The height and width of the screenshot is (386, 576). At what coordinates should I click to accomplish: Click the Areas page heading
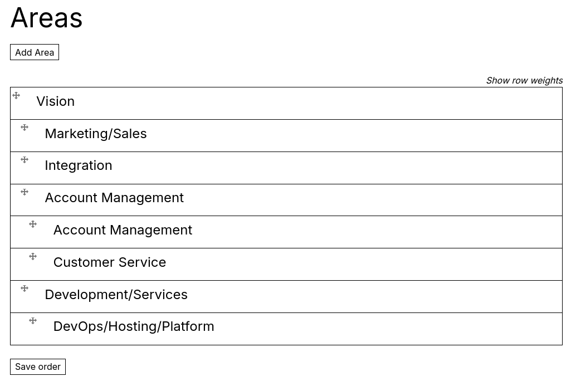pyautogui.click(x=47, y=18)
